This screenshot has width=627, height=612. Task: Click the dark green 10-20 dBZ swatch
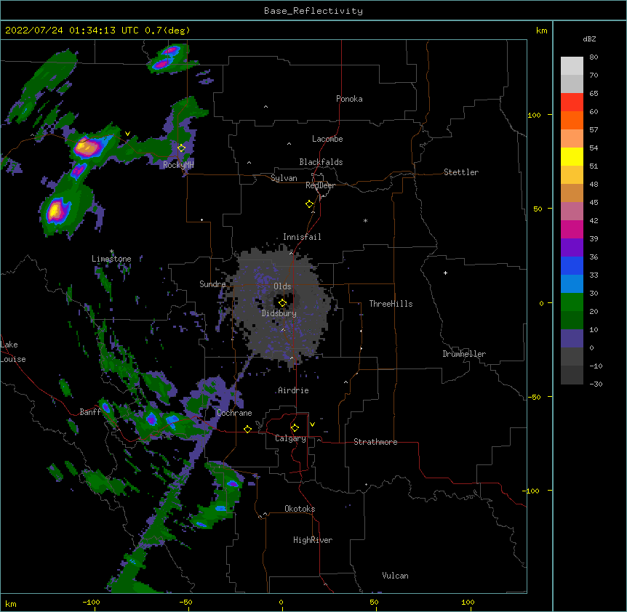572,320
